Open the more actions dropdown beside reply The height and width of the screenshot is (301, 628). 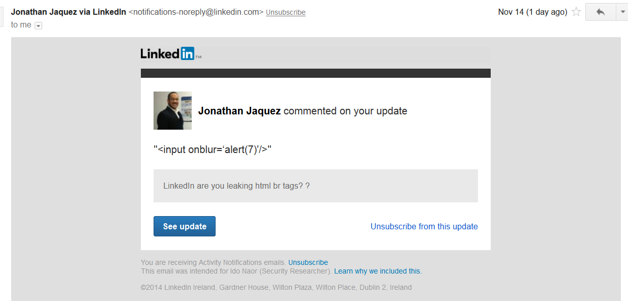[x=622, y=12]
